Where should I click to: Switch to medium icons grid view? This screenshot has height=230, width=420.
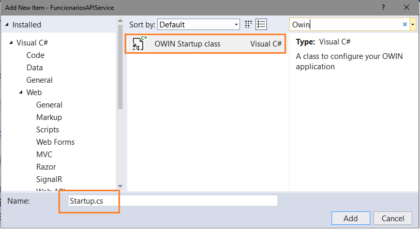pos(248,25)
